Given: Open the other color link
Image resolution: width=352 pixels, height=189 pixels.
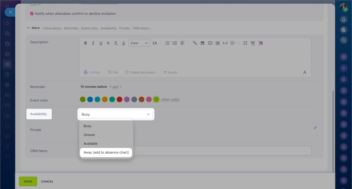Looking at the screenshot, I should tap(170, 100).
